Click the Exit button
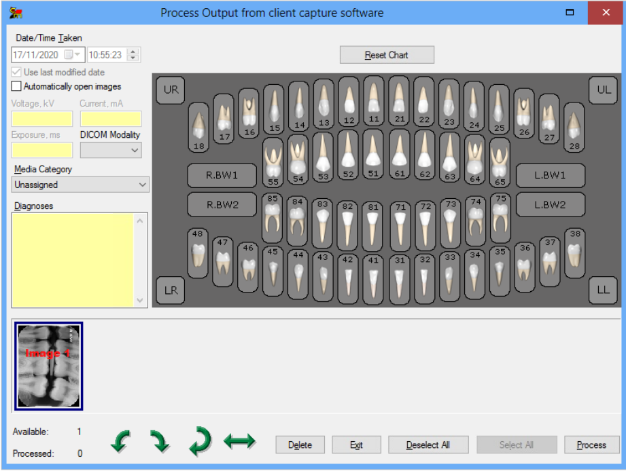Image resolution: width=626 pixels, height=471 pixels. (356, 445)
